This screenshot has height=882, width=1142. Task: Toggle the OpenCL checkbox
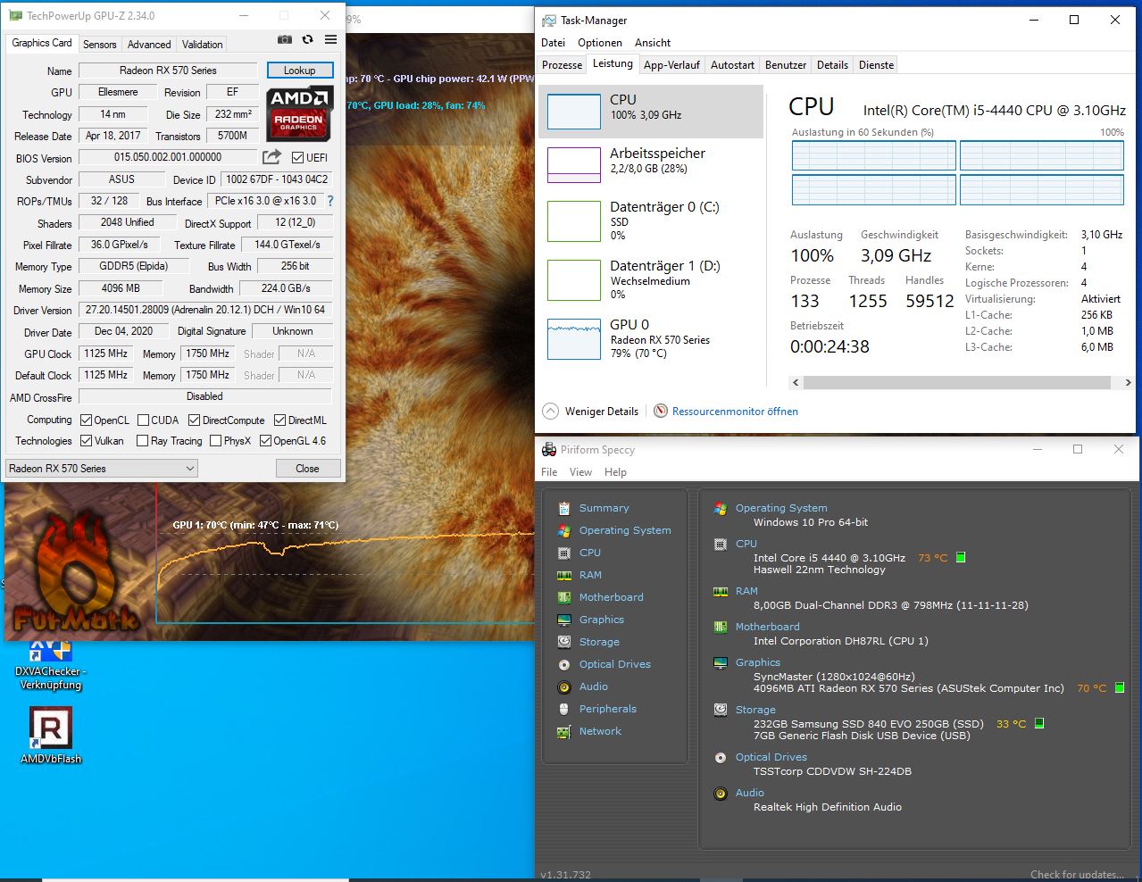[86, 420]
